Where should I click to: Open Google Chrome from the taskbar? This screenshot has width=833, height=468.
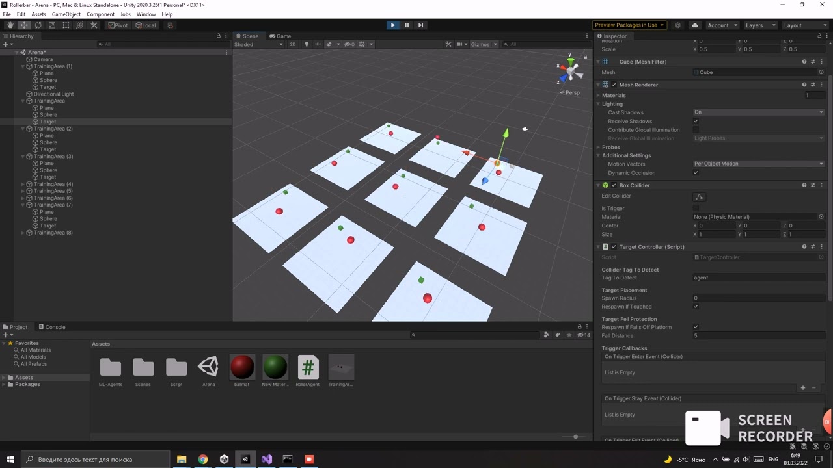click(x=203, y=460)
